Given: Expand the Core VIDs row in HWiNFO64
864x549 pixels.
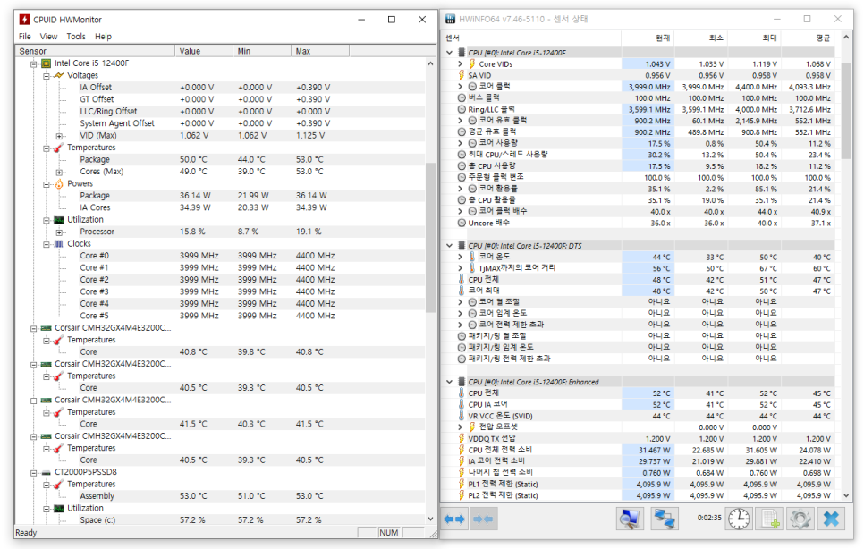Looking at the screenshot, I should point(460,63).
